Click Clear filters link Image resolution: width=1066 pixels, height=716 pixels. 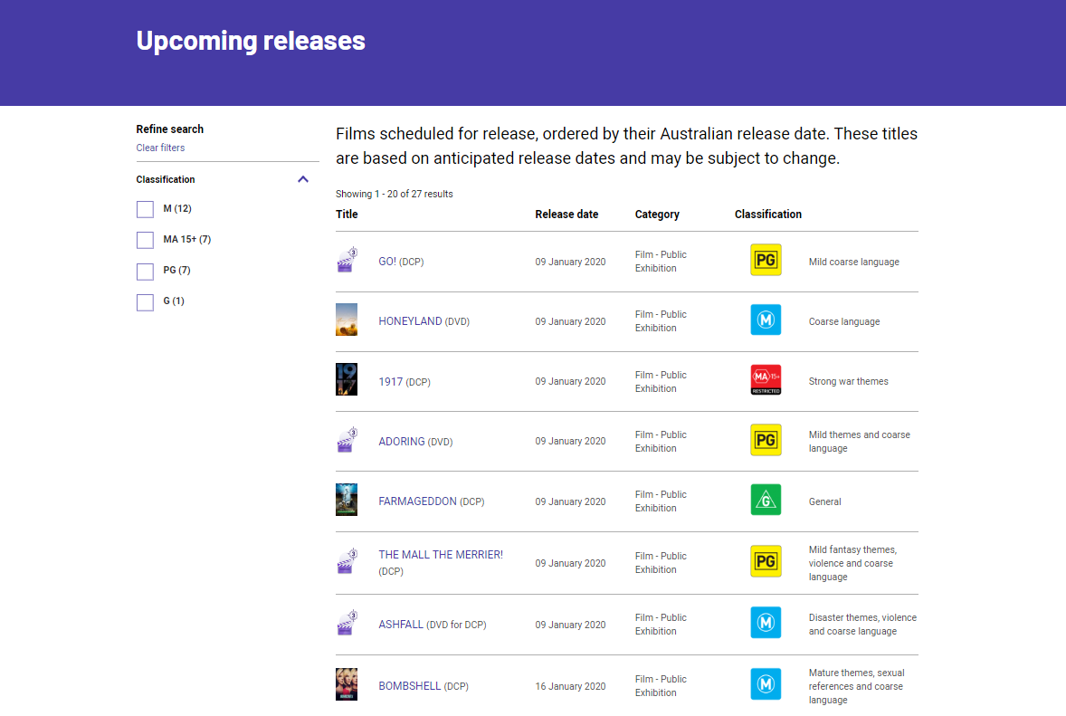[x=160, y=148]
